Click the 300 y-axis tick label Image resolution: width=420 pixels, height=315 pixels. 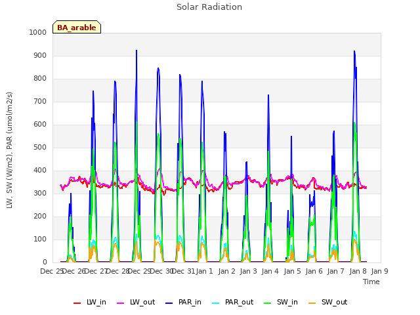(40, 194)
